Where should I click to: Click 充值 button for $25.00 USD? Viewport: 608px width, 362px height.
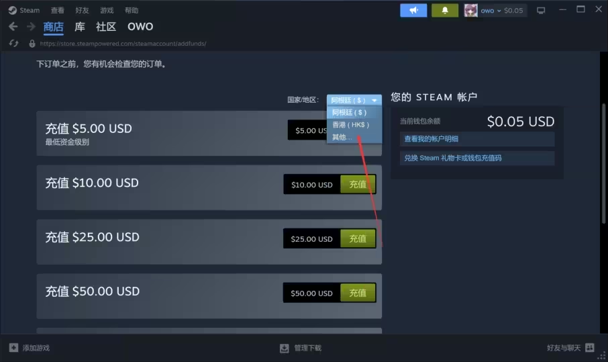point(358,238)
